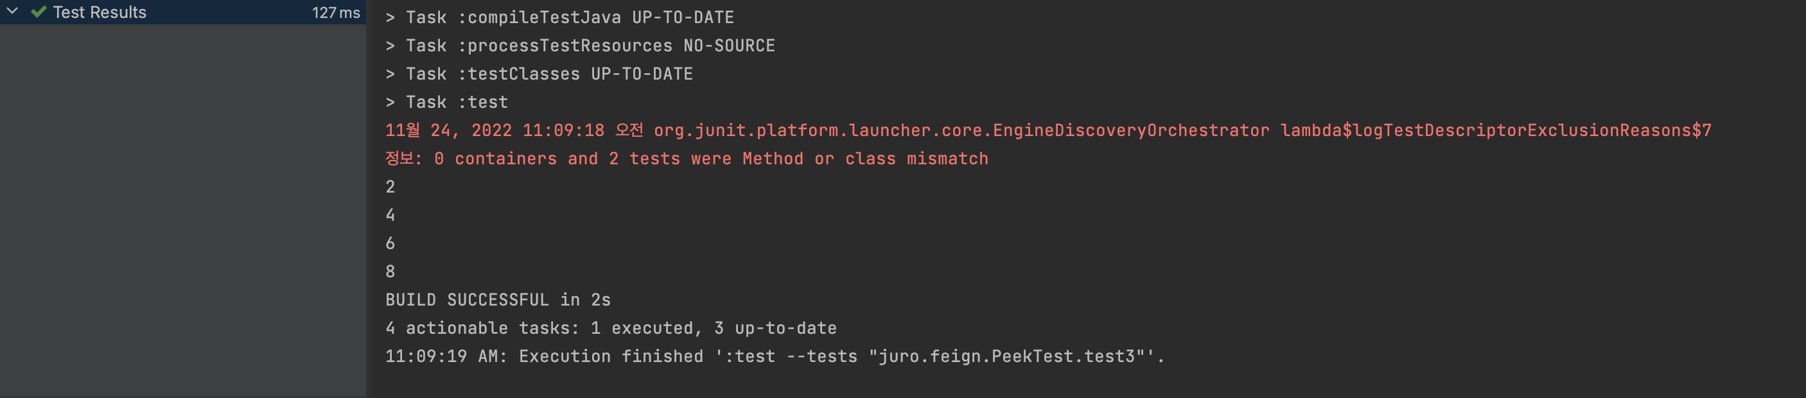1806x398 pixels.
Task: Click the juro.feign.PeekTest.test3 test name text
Action: tap(1006, 357)
